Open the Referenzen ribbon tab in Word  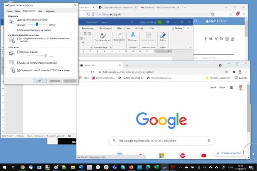click(x=88, y=28)
